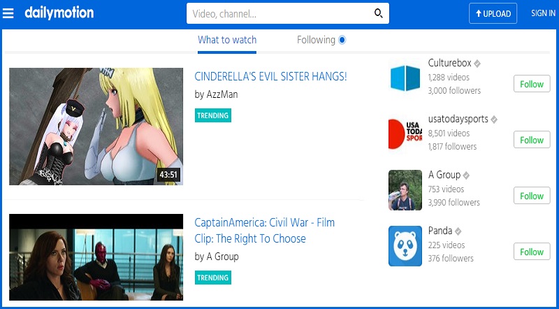Follow the A Group channel

532,196
